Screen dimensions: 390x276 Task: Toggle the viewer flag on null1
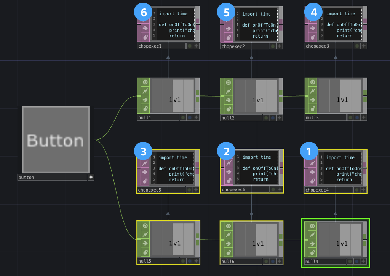pos(145,82)
